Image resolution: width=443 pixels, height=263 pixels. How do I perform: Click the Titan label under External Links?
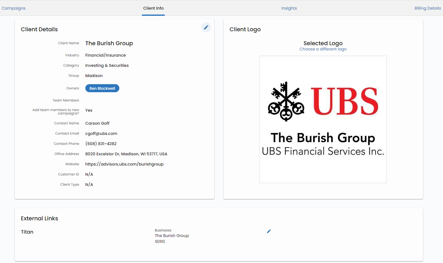pos(27,232)
